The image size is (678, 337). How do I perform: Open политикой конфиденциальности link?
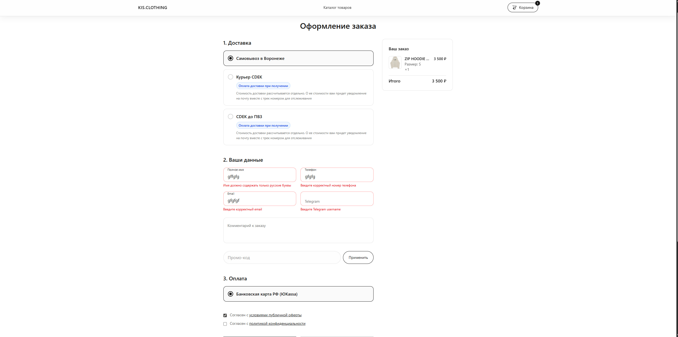(277, 323)
